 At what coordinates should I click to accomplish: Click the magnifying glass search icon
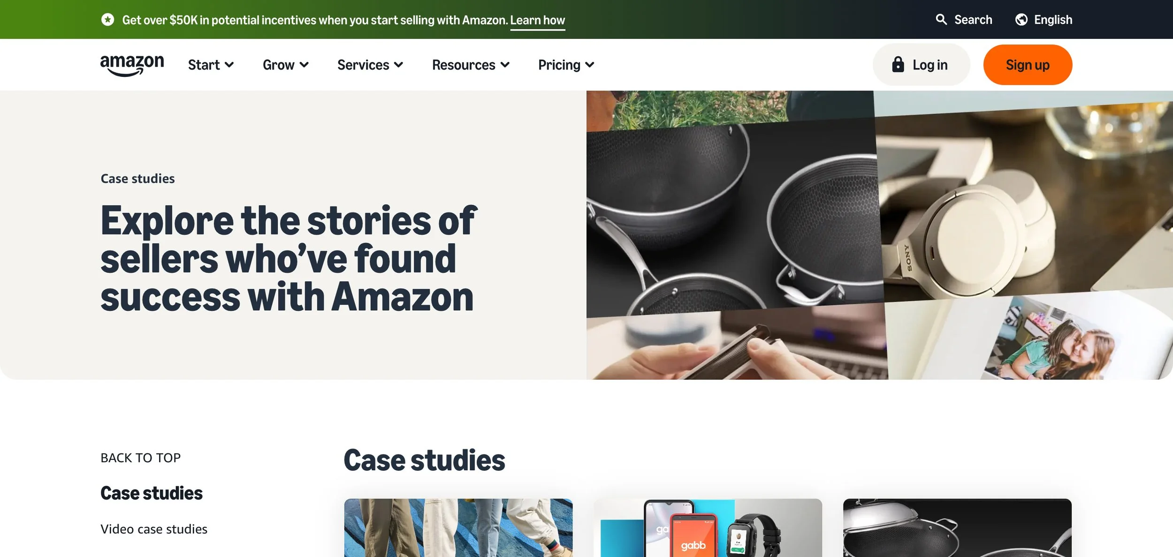(x=941, y=19)
